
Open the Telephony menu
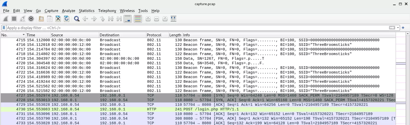coord(107,11)
